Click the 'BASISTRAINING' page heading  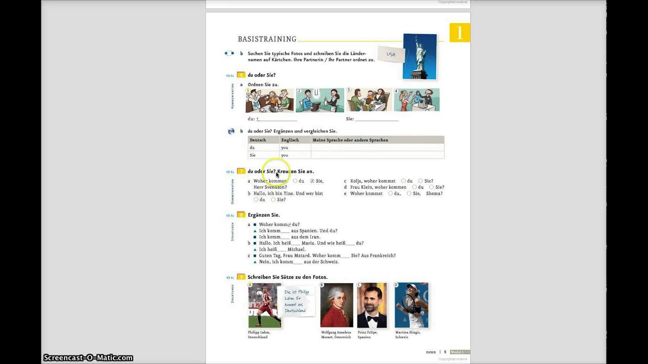pos(267,39)
